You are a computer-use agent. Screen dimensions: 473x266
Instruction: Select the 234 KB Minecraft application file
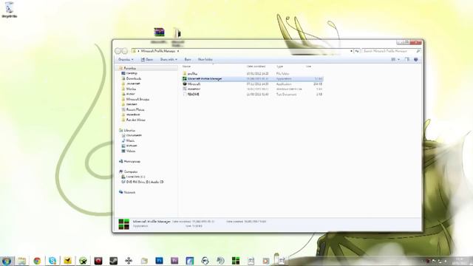tap(252, 84)
